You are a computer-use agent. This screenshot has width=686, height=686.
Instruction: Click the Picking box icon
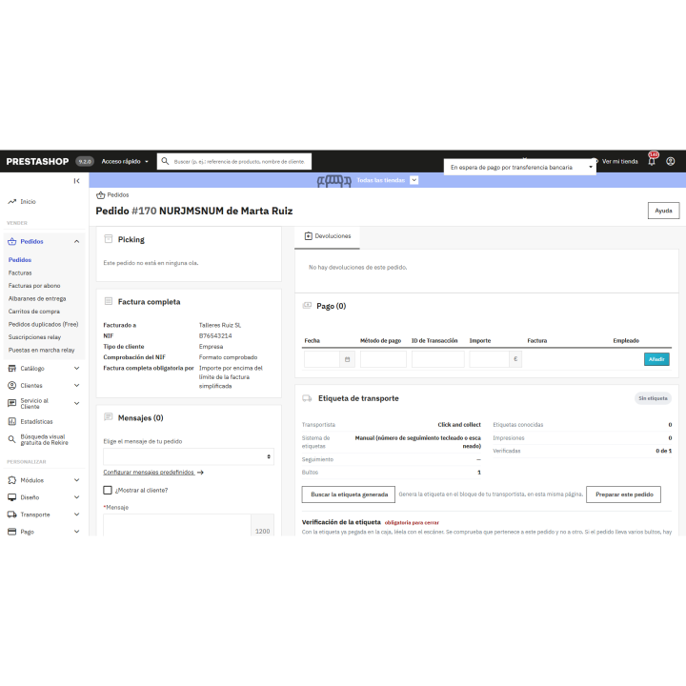pos(108,239)
